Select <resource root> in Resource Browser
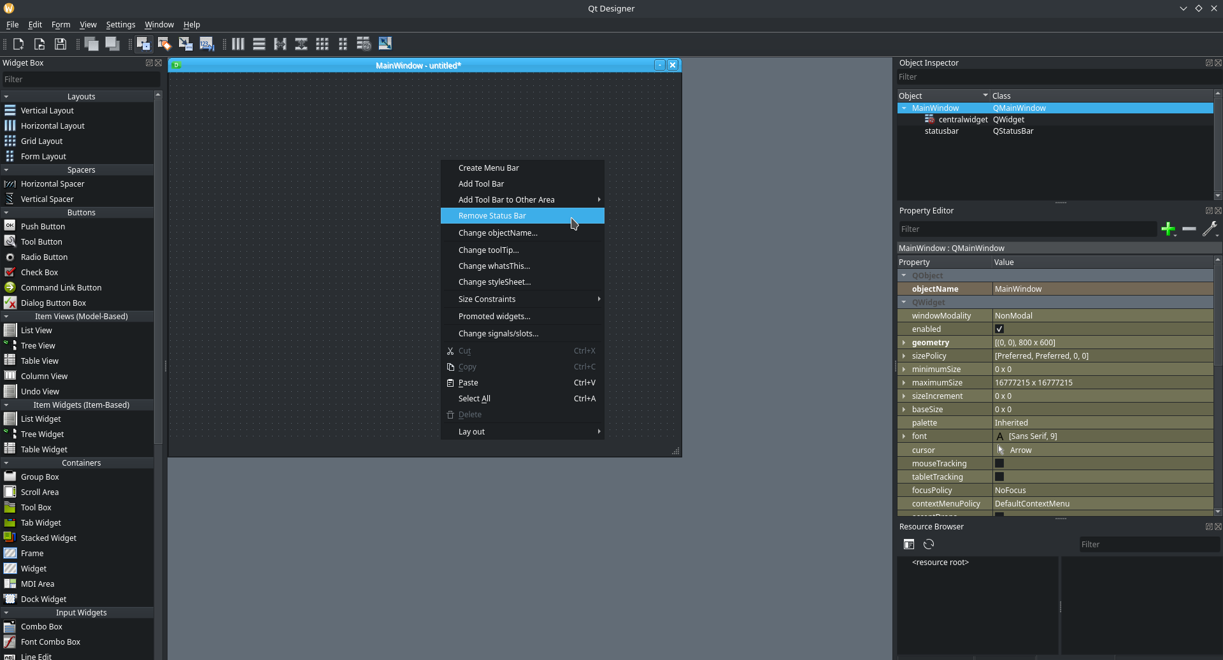The image size is (1223, 660). click(940, 563)
